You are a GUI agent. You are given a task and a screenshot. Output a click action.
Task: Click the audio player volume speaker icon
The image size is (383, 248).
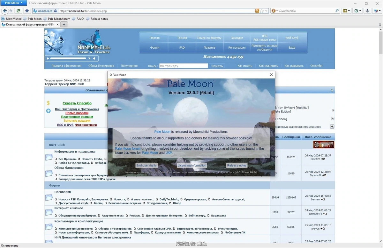(94, 59)
